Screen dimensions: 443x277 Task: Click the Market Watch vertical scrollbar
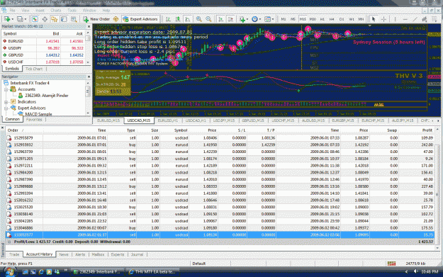(x=88, y=47)
